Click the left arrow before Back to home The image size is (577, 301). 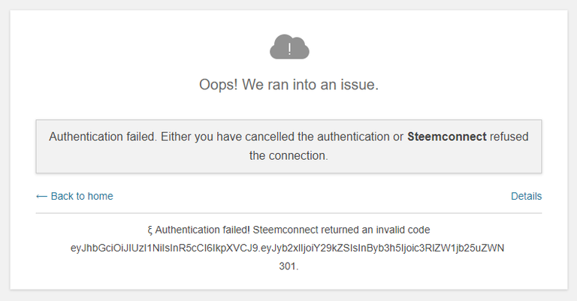41,196
